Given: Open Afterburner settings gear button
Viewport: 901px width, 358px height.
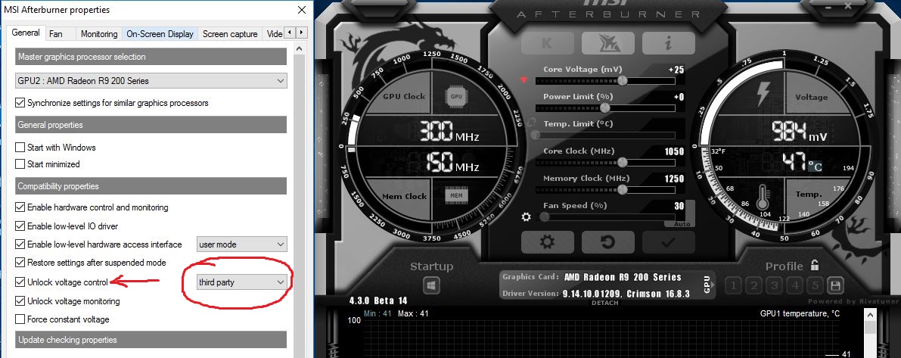Looking at the screenshot, I should pyautogui.click(x=547, y=242).
